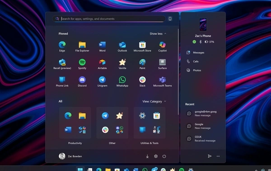Viewport: 271px width, 171px height.
Task: Open Edge inside the Productivity category
Action: coord(68,116)
